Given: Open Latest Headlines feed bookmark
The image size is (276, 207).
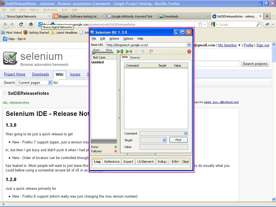Looking at the screenshot, I should [x=64, y=33].
